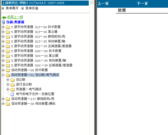This screenshot has height=135, width=168.
Task: Select 自动变速器一01 自诊断/电气测试
Action: point(35,75)
